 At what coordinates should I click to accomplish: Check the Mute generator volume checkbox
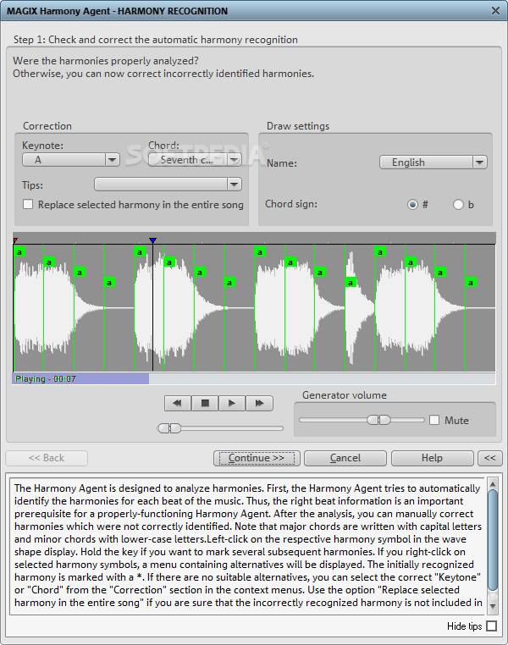[434, 420]
